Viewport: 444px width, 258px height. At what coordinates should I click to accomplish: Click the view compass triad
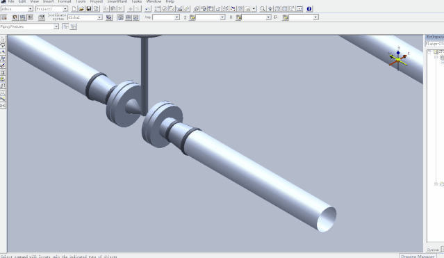[398, 60]
